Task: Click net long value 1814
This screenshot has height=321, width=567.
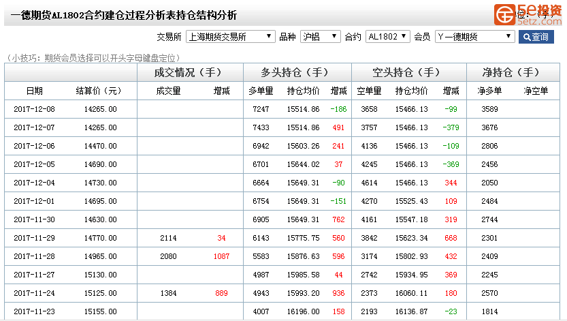Action: (489, 311)
